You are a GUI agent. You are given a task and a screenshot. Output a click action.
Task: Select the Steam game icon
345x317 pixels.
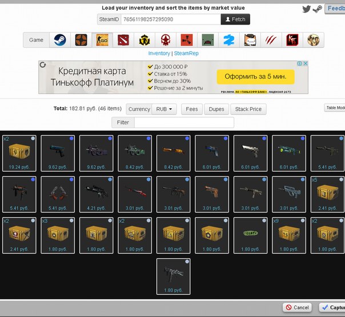[60, 40]
